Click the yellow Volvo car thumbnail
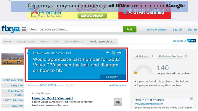 point(13,59)
